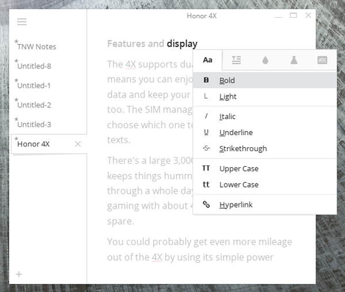The width and height of the screenshot is (345, 292).
Task: Open the Untitled-8 note
Action: [34, 66]
